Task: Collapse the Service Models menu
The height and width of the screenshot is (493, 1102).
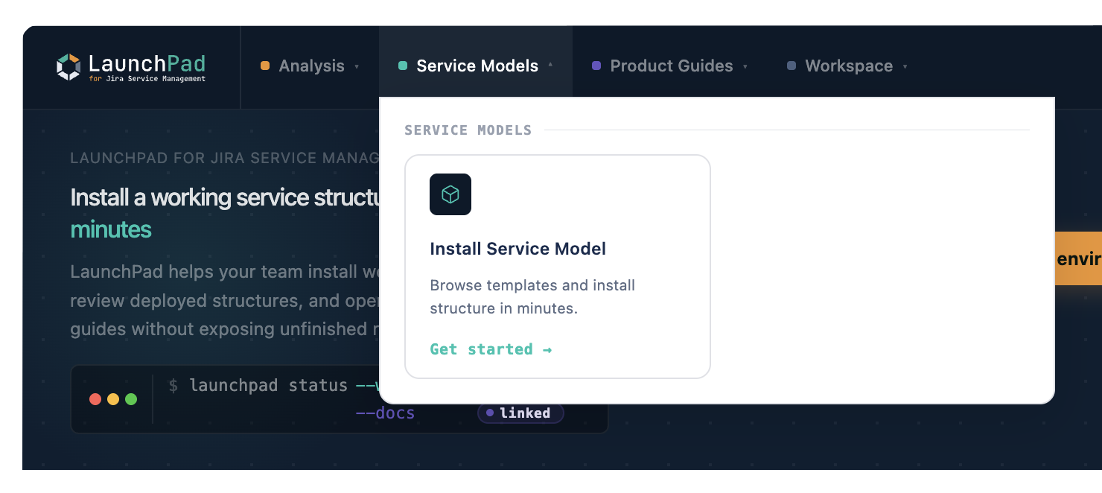Action: coord(476,66)
